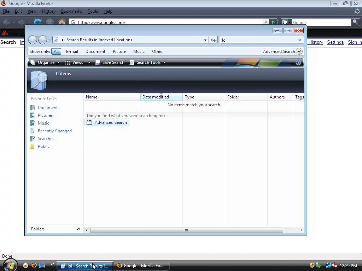The width and height of the screenshot is (362, 271).
Task: Sort by Date modified column
Action: click(x=161, y=97)
